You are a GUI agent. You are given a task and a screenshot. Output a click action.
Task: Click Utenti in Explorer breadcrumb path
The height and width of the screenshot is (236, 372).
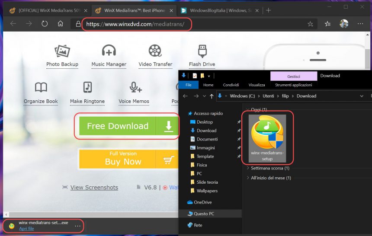[x=268, y=96]
